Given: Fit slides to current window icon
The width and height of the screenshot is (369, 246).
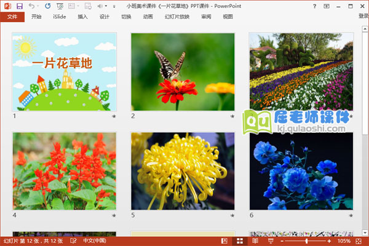Looking at the screenshot, I should (x=359, y=241).
